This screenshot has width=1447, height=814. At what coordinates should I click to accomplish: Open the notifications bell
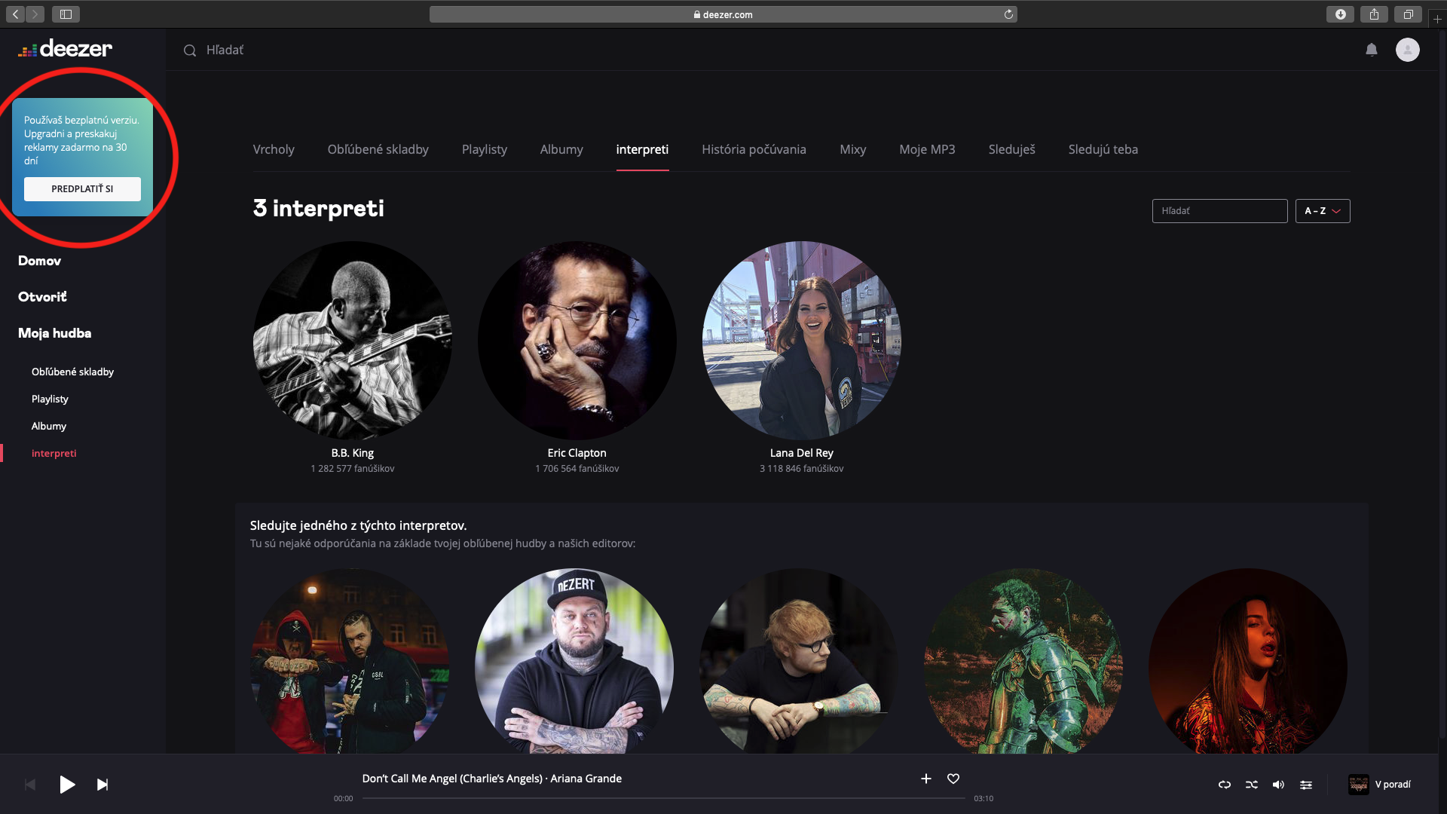click(x=1372, y=50)
